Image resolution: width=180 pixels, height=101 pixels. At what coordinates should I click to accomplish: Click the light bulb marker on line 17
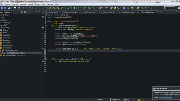click(43, 49)
